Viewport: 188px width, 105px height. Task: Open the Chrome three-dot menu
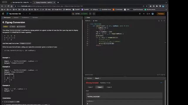tap(166, 6)
